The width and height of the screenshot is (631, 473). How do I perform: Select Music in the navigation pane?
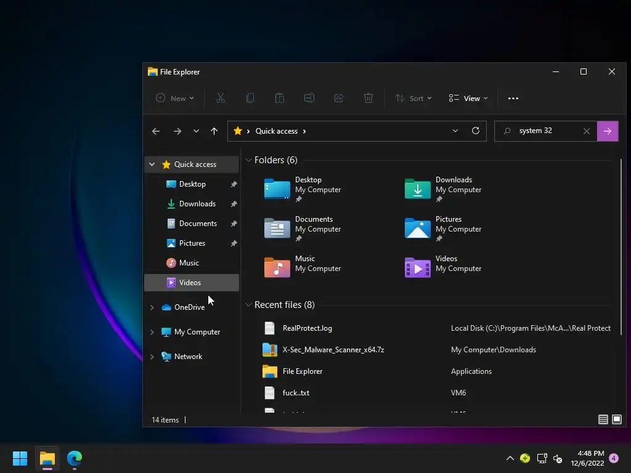pos(192,263)
